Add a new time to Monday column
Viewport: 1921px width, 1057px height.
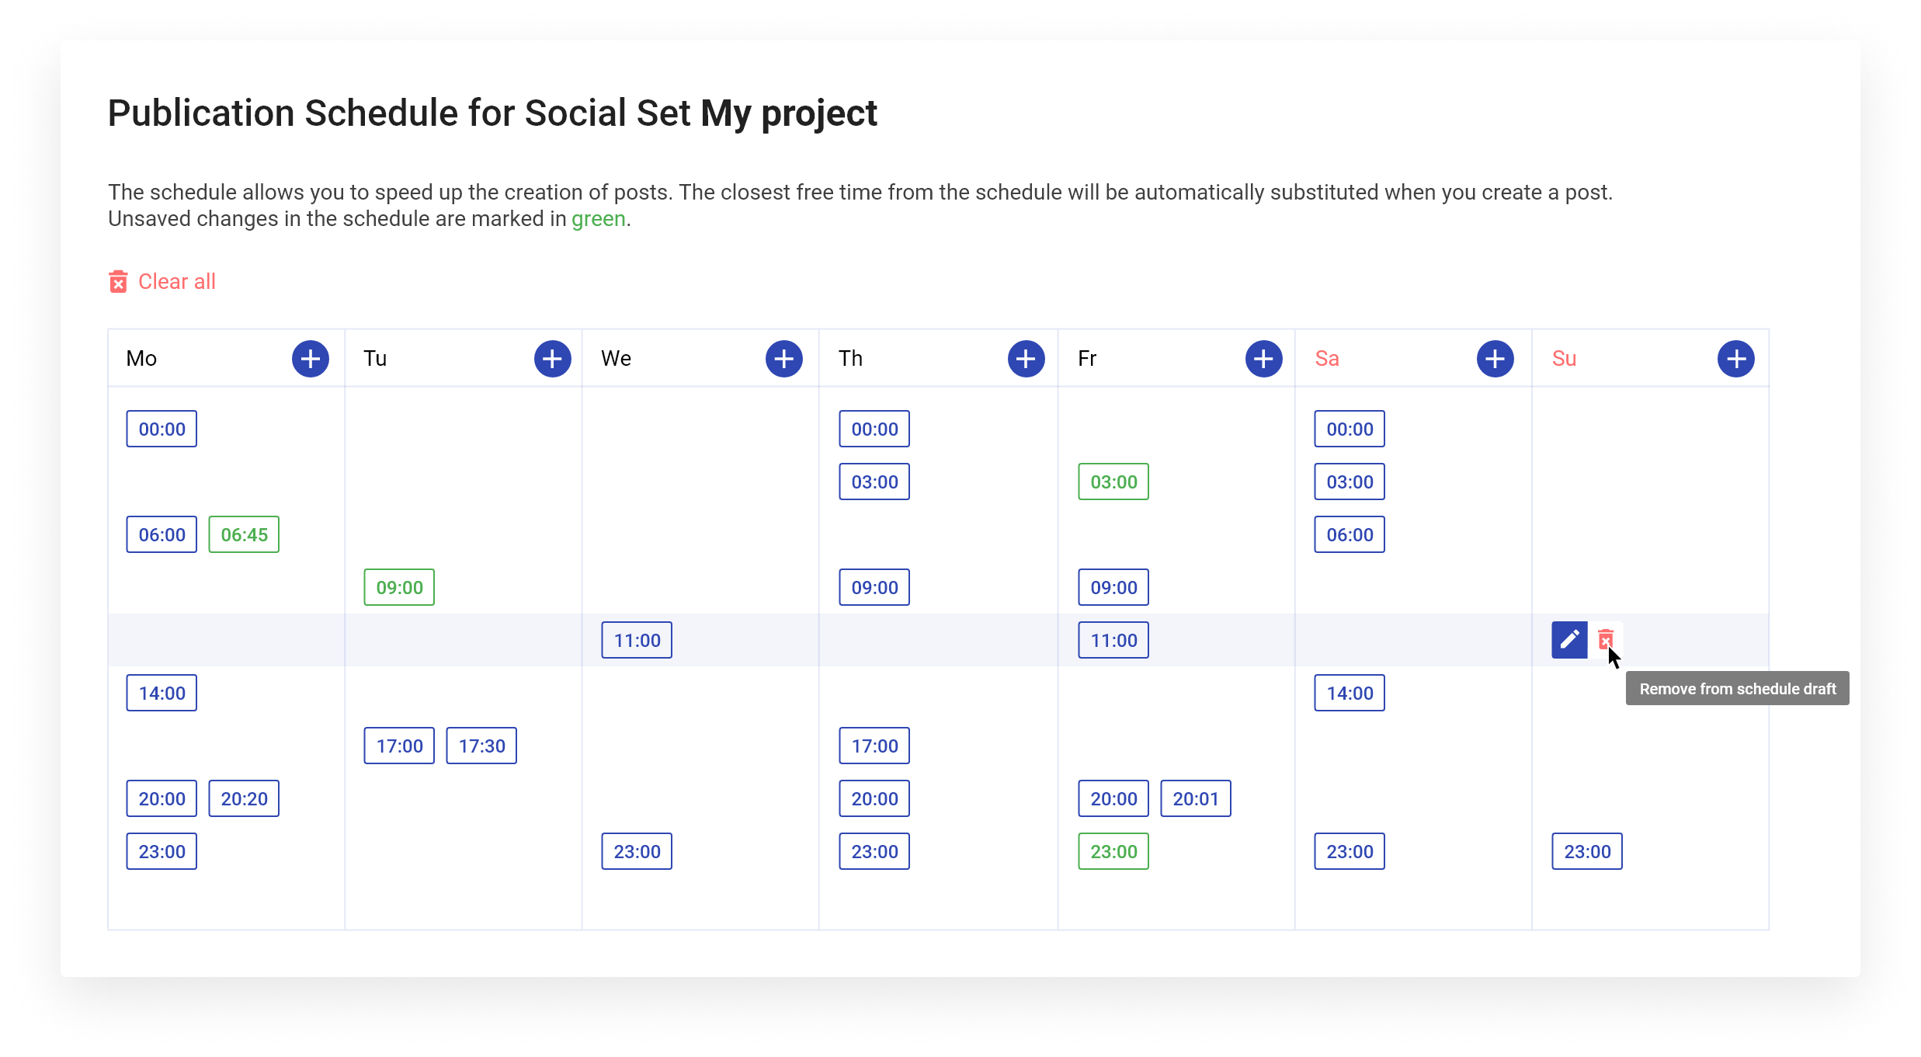[x=310, y=358]
